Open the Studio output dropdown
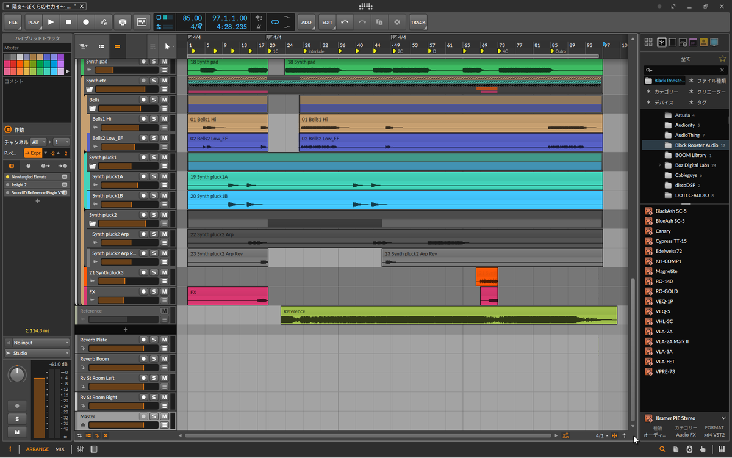The width and height of the screenshot is (732, 458). 37,353
